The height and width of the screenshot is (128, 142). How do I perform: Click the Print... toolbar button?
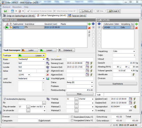pyautogui.click(x=86, y=11)
